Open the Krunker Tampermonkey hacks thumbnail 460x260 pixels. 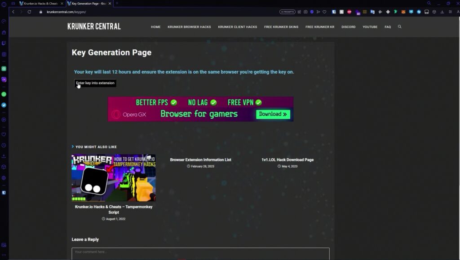tap(114, 178)
